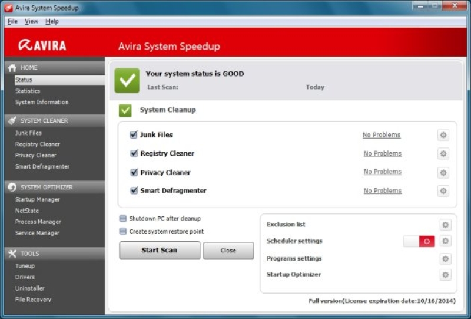The height and width of the screenshot is (319, 471).
Task: Open Process Manager in the sidebar
Action: (x=38, y=222)
